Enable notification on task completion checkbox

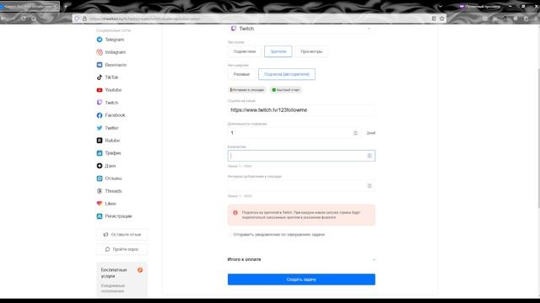click(229, 235)
